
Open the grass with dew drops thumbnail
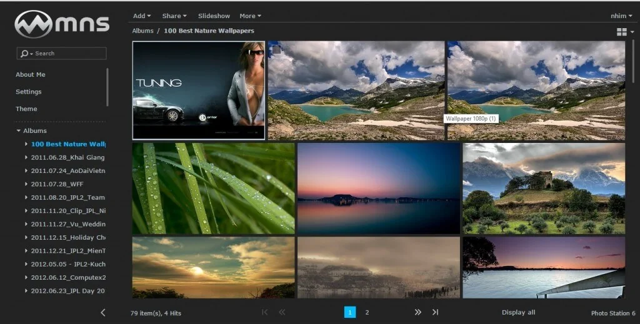(213, 188)
